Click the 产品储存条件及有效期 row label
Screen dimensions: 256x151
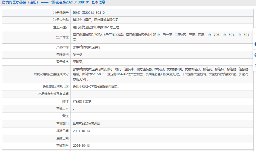(x=53, y=94)
